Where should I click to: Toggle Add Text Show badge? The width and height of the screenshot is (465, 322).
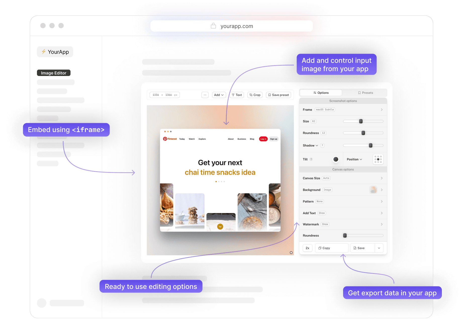[322, 213]
